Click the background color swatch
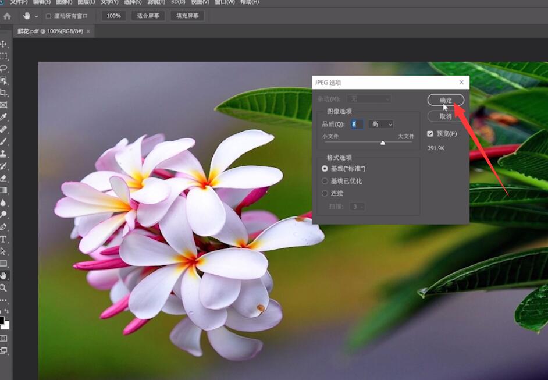Image resolution: width=548 pixels, height=380 pixels. pyautogui.click(x=6, y=326)
